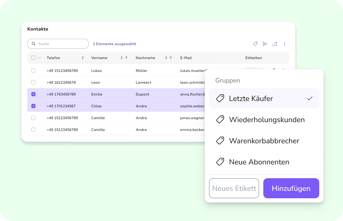The image size is (343, 221).
Task: Click the Nachname sort arrows
Action: tap(166, 58)
